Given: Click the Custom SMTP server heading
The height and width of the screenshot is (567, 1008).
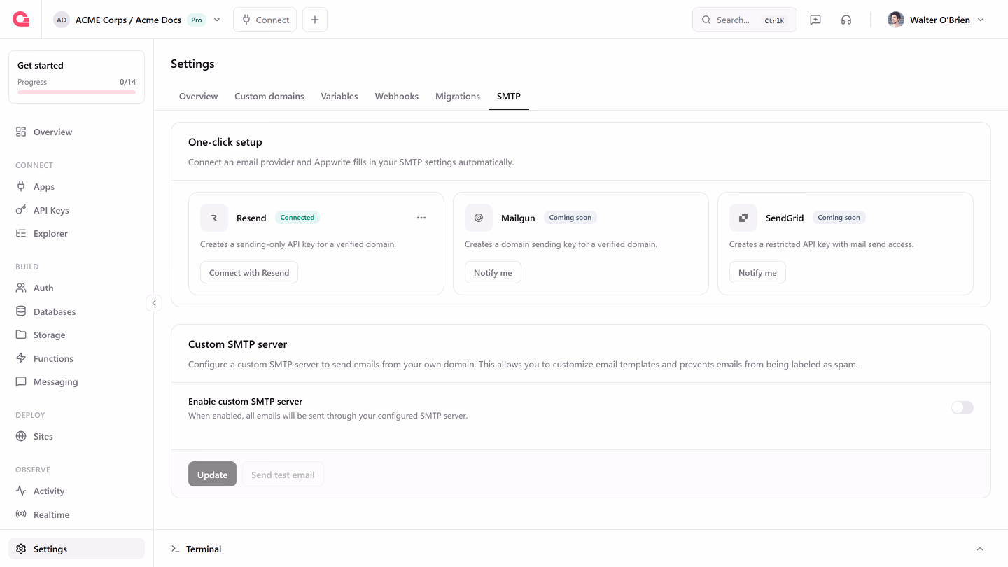Looking at the screenshot, I should pos(238,344).
